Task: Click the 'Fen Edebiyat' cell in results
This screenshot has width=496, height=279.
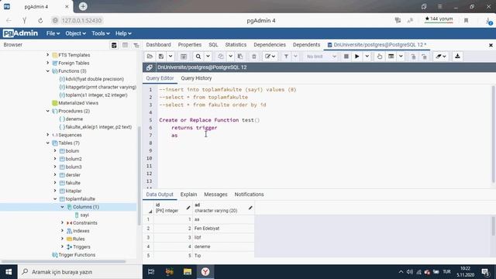Action: 223,229
